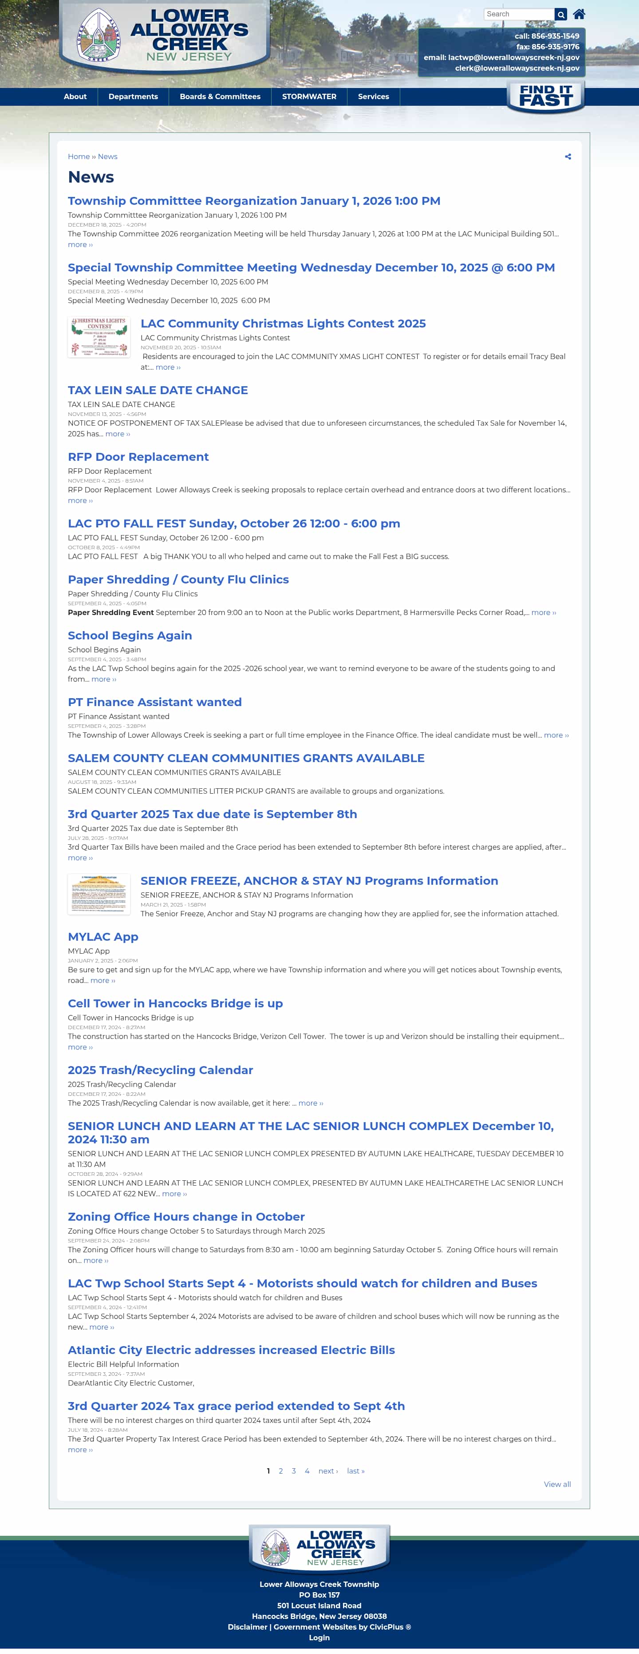Open the Boards & Committees menu

[220, 96]
